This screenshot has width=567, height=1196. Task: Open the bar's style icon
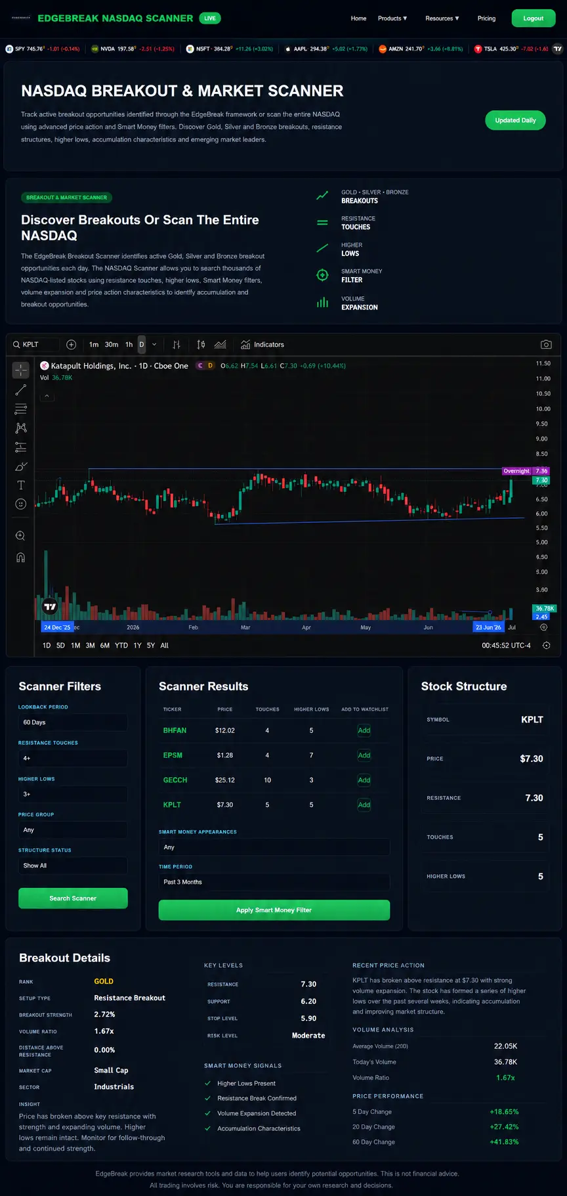tap(177, 345)
